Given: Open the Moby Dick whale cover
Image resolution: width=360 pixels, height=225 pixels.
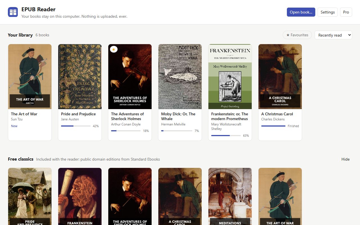Looking at the screenshot, I should (x=180, y=76).
